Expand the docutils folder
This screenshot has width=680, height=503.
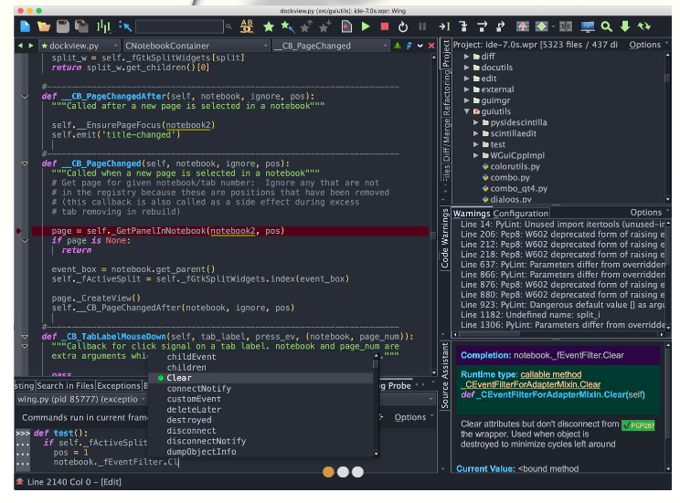467,68
